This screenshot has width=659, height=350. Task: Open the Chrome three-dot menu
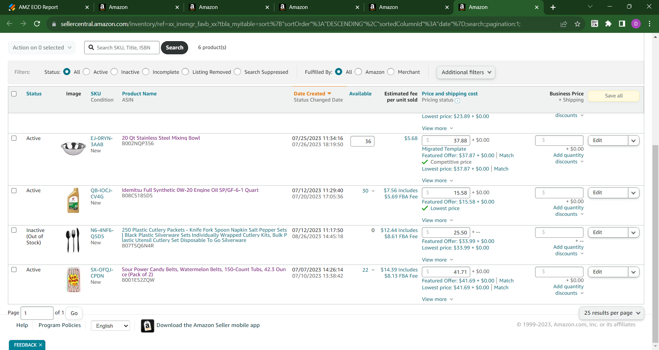click(x=649, y=24)
